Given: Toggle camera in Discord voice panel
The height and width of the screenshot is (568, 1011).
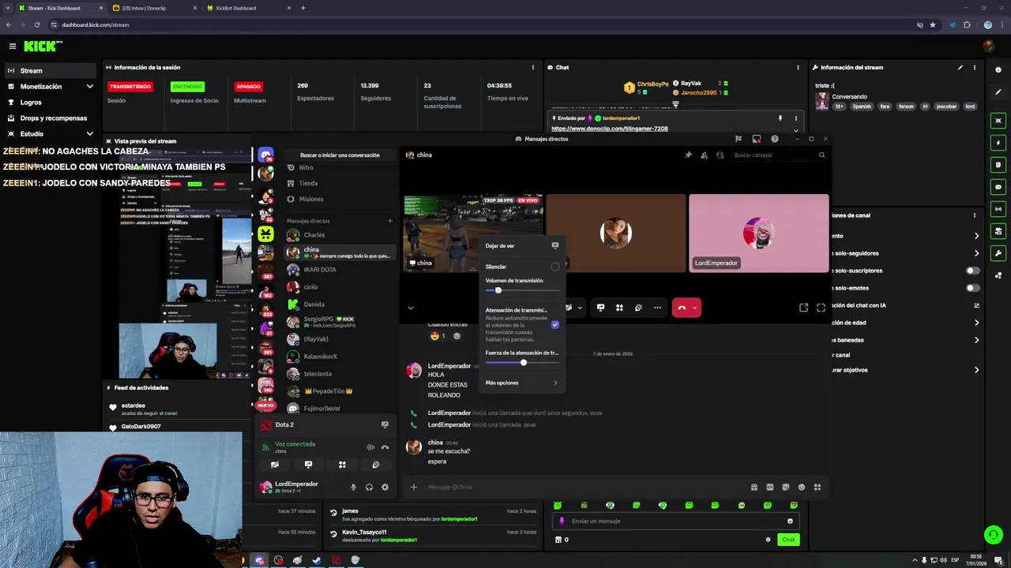Looking at the screenshot, I should 275,465.
